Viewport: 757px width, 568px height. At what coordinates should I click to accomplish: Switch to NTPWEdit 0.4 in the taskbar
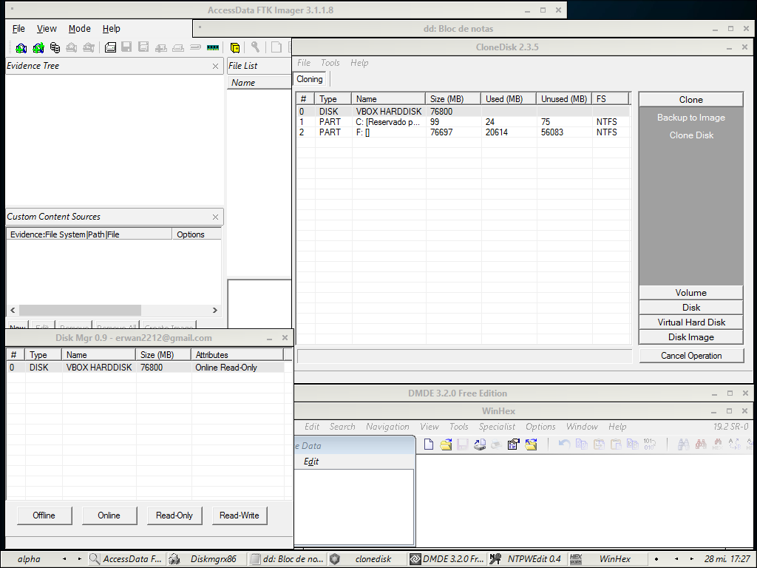click(526, 559)
